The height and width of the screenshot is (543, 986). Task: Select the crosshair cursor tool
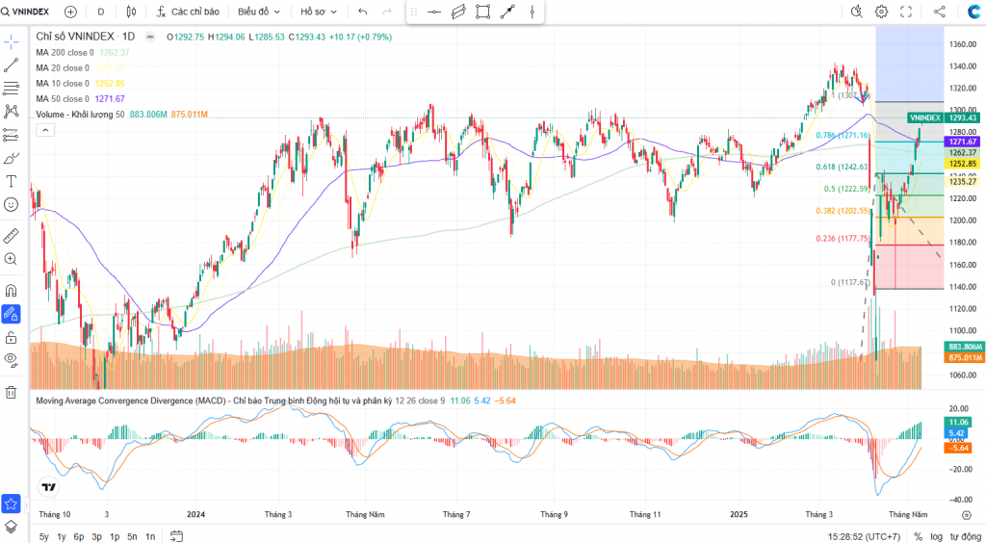point(11,42)
